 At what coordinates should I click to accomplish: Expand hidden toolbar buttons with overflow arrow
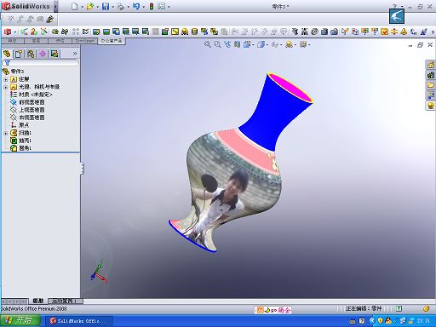(x=433, y=32)
